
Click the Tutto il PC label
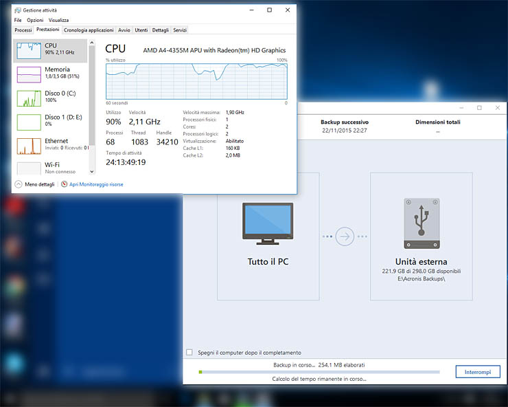point(268,262)
